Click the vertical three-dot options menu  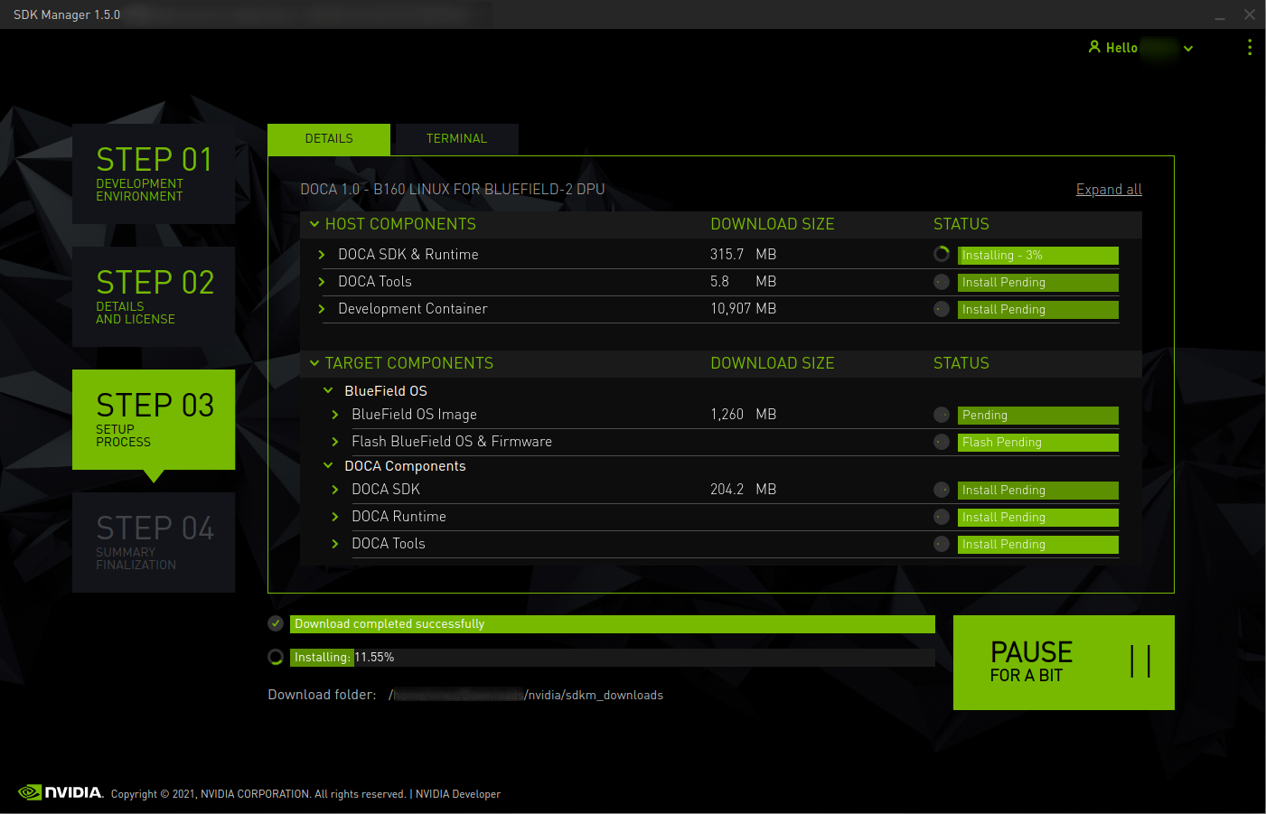pyautogui.click(x=1249, y=48)
